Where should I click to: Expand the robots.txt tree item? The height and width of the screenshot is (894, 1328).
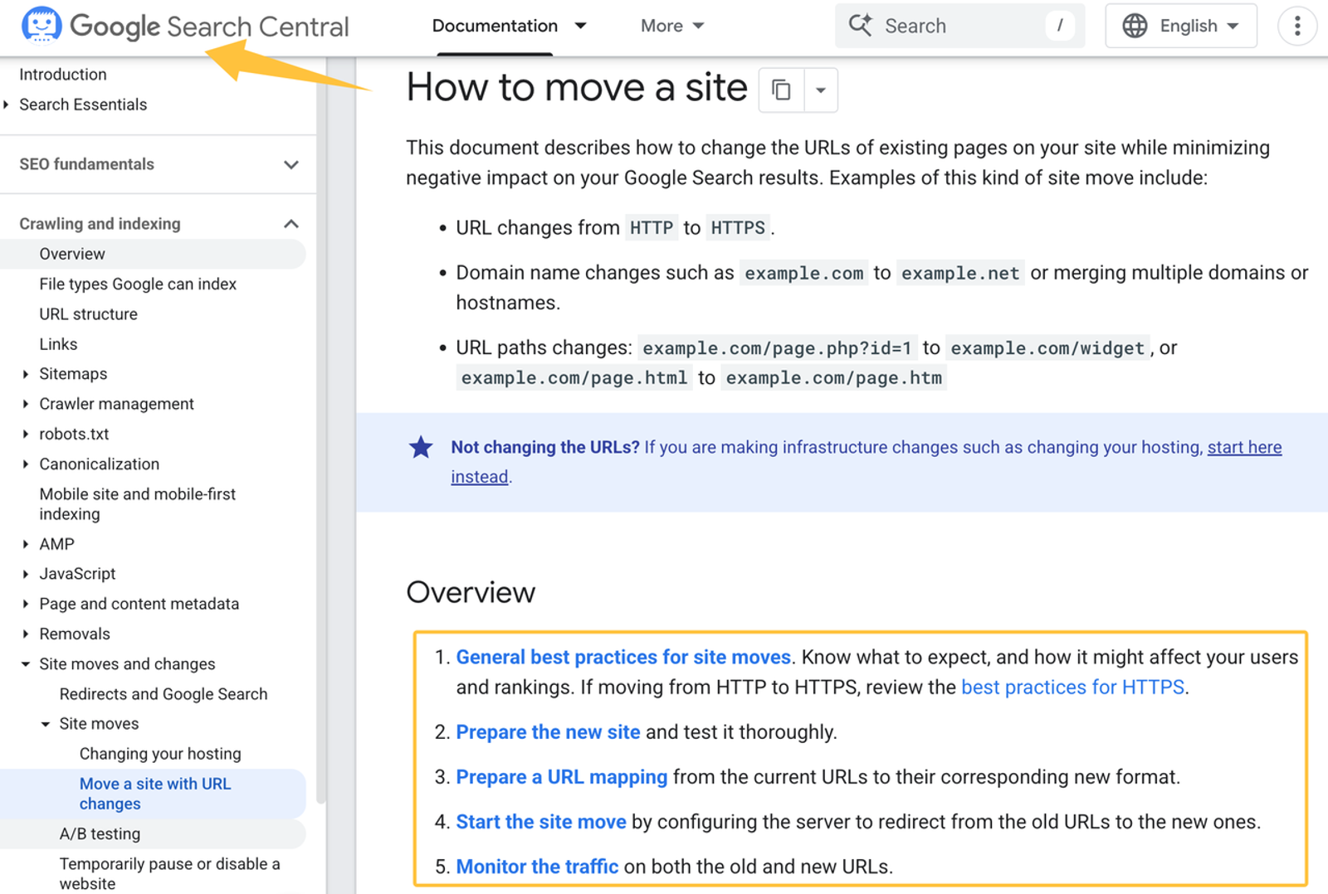(x=26, y=434)
